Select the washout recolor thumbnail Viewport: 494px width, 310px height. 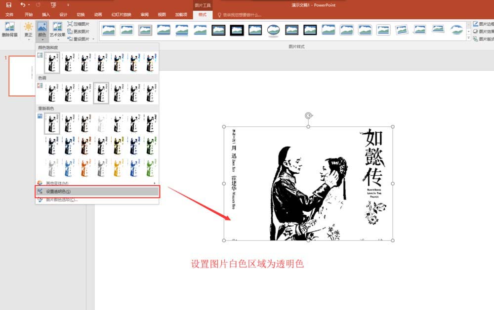(x=101, y=124)
